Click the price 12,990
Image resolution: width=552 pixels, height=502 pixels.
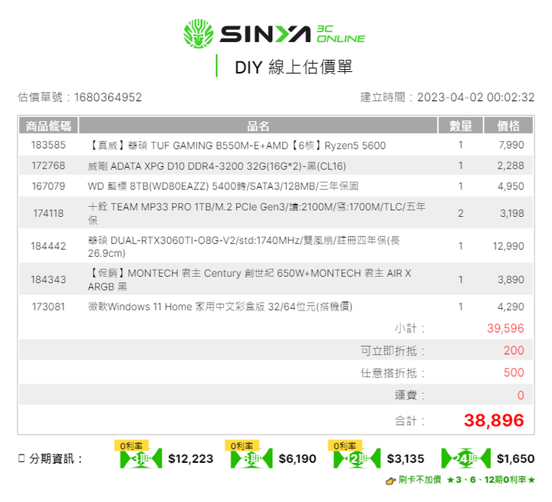pyautogui.click(x=508, y=246)
